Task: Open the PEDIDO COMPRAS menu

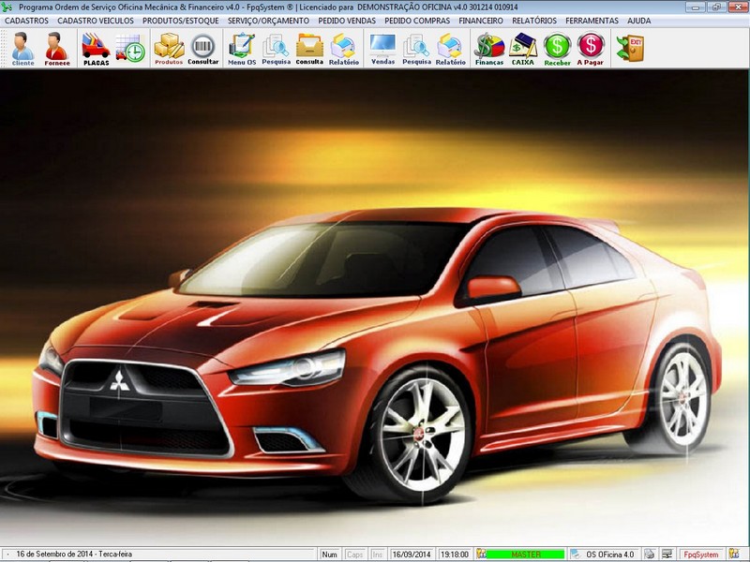Action: [x=417, y=21]
